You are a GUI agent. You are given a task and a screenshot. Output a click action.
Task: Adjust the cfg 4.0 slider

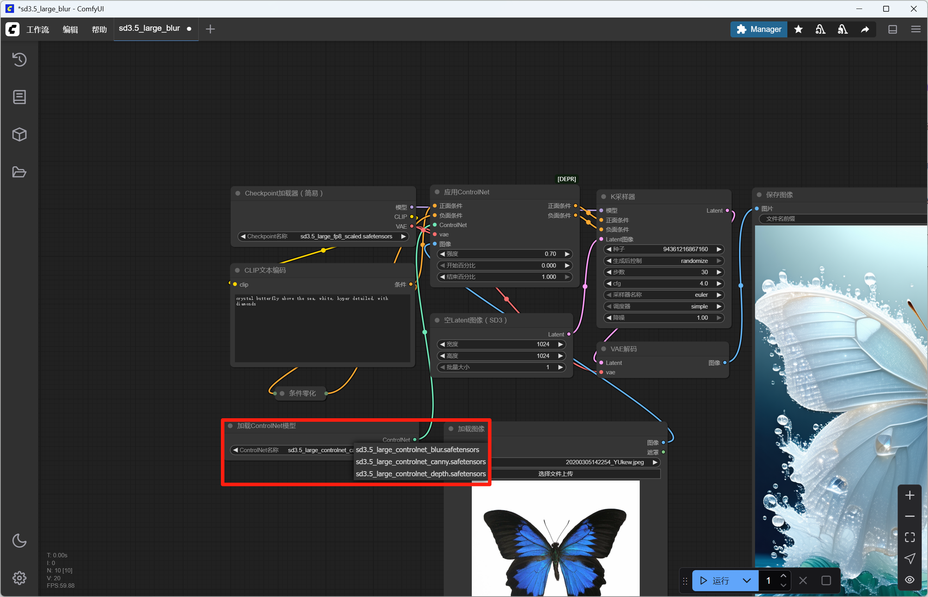[x=664, y=284]
